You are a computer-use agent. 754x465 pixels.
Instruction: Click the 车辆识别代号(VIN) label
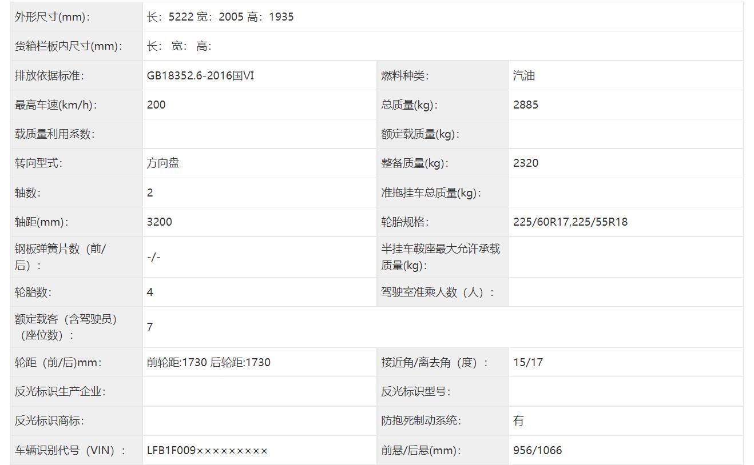tap(70, 450)
